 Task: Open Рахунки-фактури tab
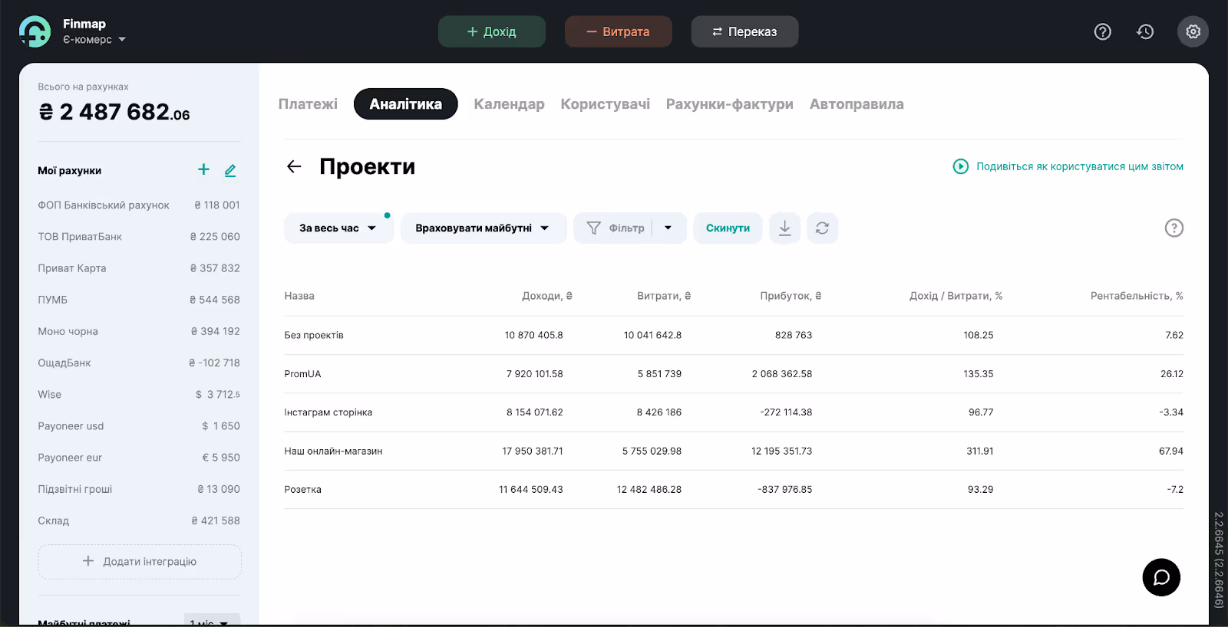(x=729, y=104)
